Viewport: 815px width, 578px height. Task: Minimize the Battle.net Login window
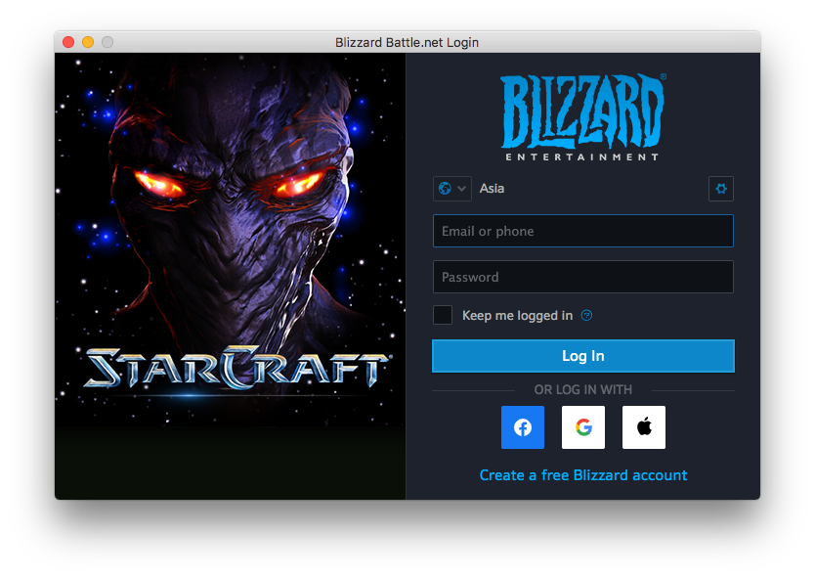click(88, 42)
